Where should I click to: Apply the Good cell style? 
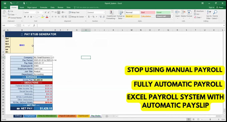(163, 13)
